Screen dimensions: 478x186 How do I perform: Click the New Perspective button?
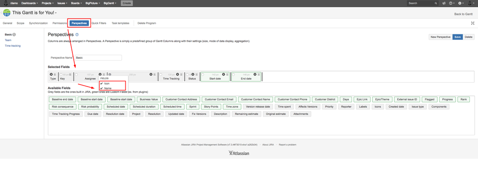[441, 37]
